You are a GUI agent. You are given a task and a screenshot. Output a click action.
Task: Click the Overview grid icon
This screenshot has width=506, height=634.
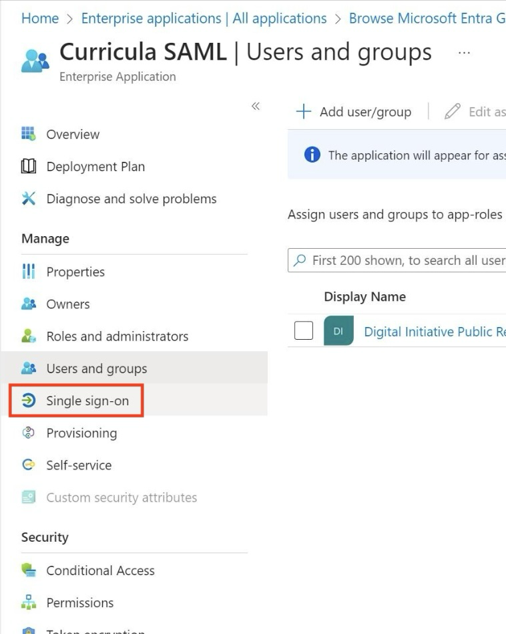[28, 134]
